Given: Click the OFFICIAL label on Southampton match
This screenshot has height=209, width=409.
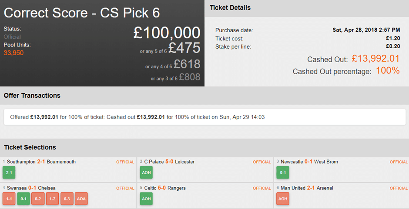Looking at the screenshot, I should pos(125,162).
